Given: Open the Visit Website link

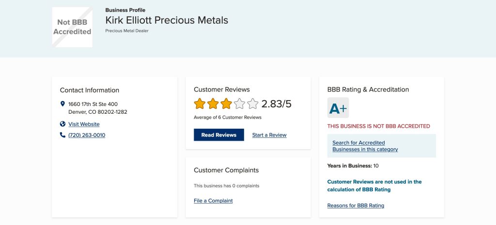Looking at the screenshot, I should [84, 124].
